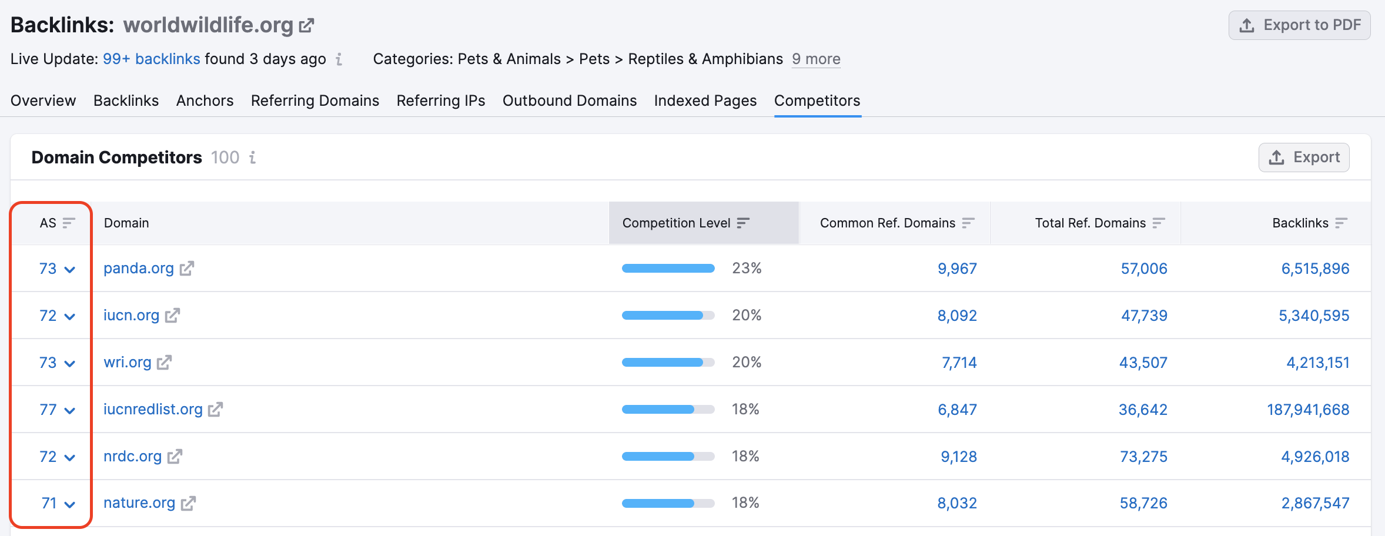Viewport: 1385px width, 536px height.
Task: Sort the Common Ref. Domains column
Action: (x=968, y=223)
